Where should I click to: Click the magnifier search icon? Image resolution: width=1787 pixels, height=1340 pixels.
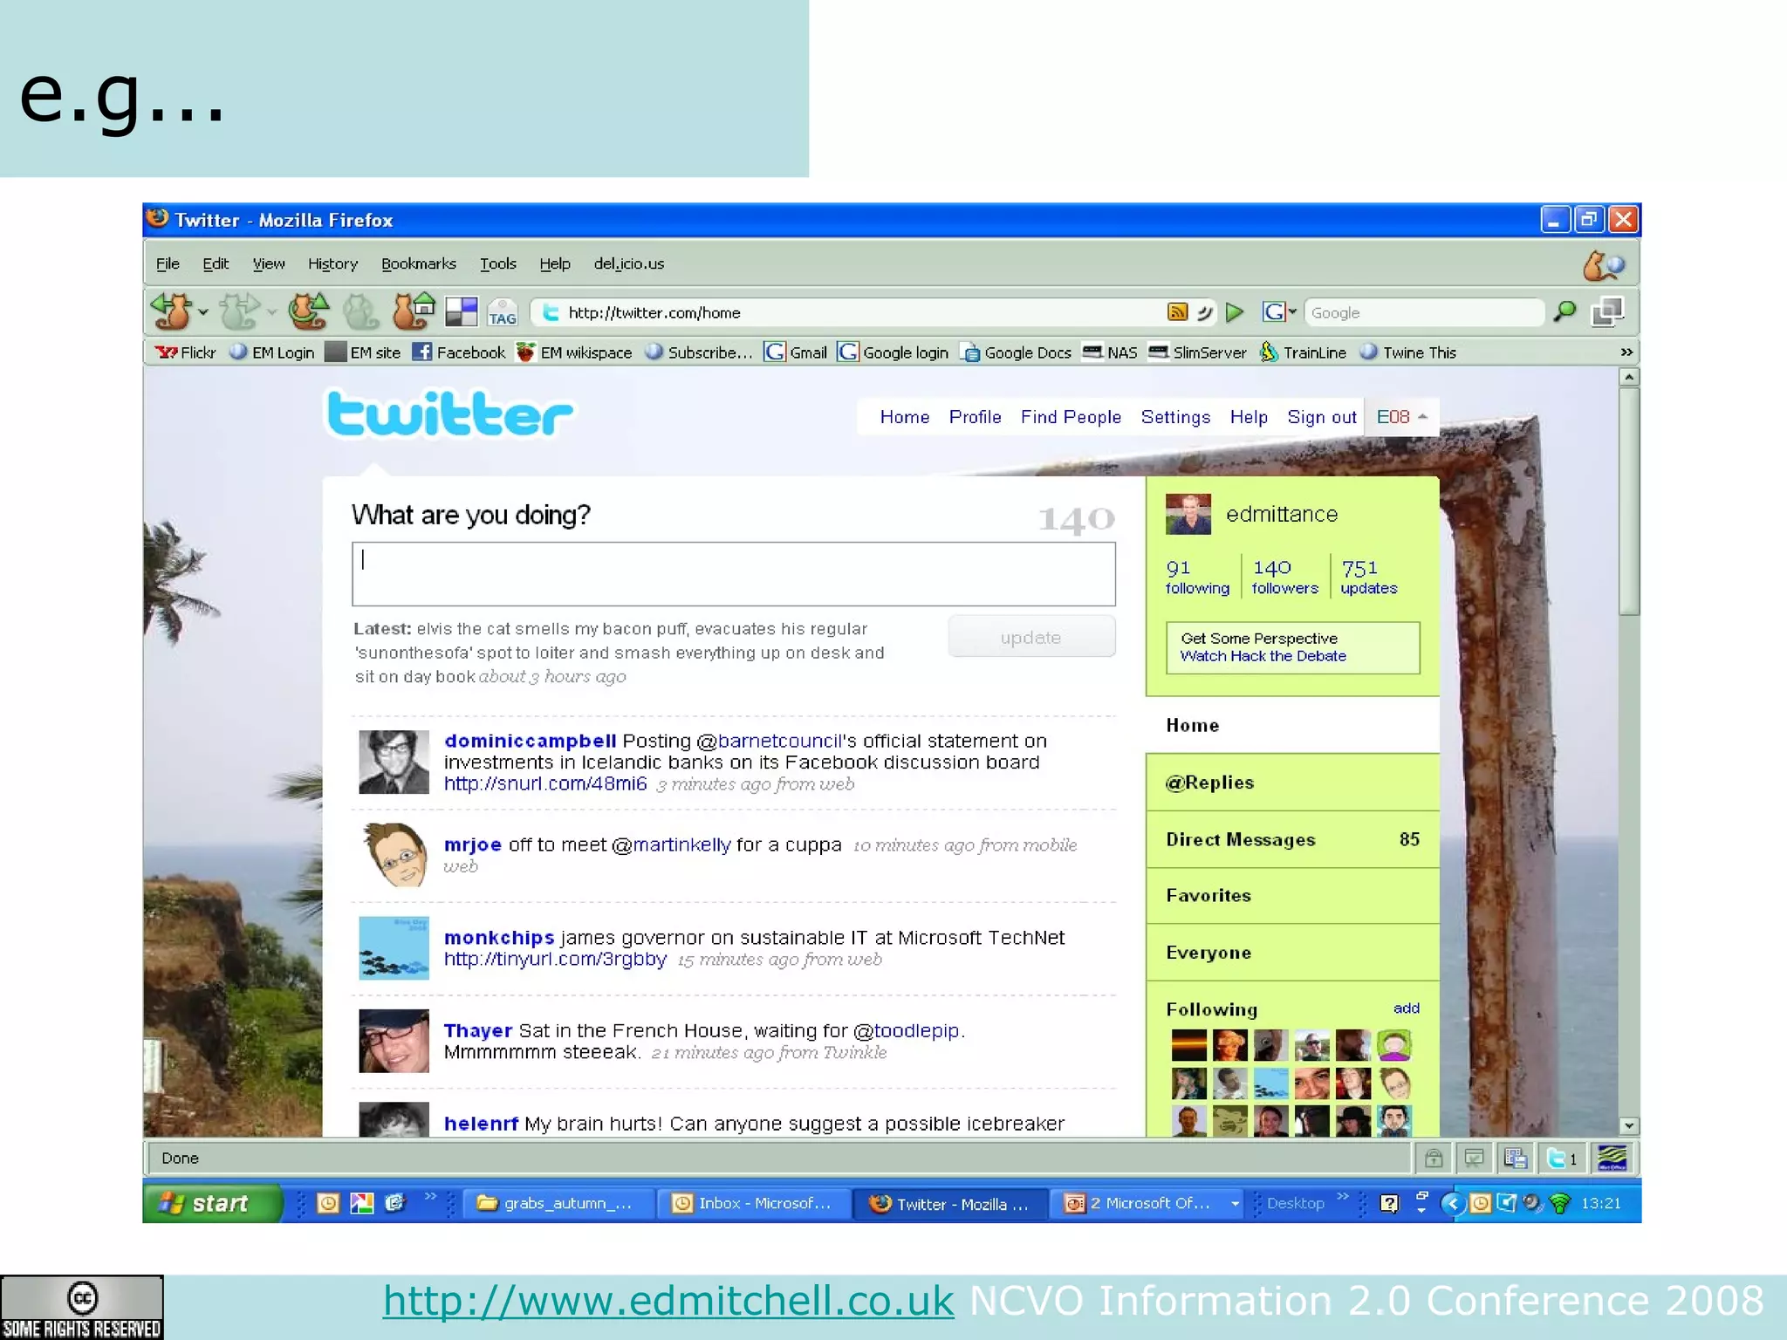[x=1565, y=311]
